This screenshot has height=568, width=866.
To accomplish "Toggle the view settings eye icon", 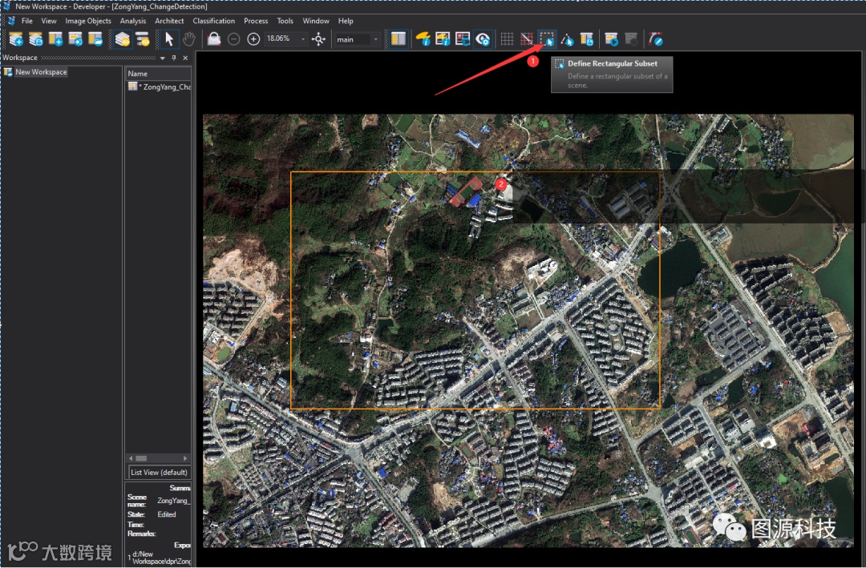I will tap(483, 38).
